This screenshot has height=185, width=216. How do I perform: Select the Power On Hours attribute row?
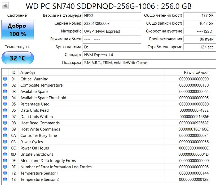pos(106,148)
